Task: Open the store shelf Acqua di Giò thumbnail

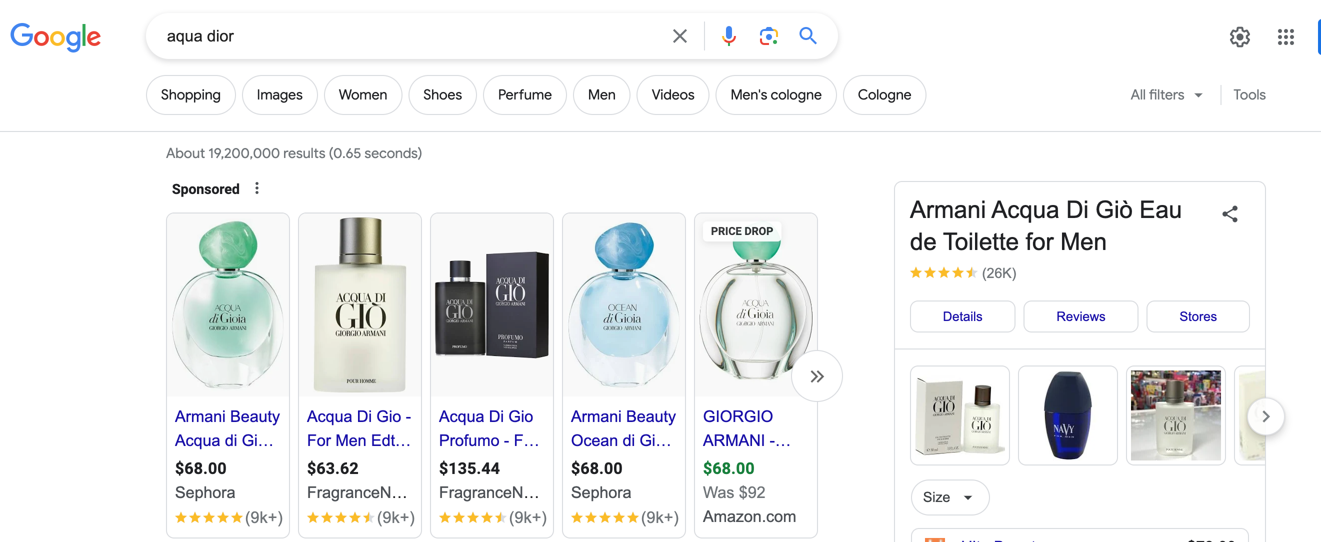Action: tap(1175, 415)
